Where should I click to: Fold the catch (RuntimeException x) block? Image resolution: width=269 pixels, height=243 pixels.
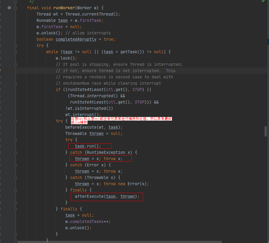pos(16,153)
